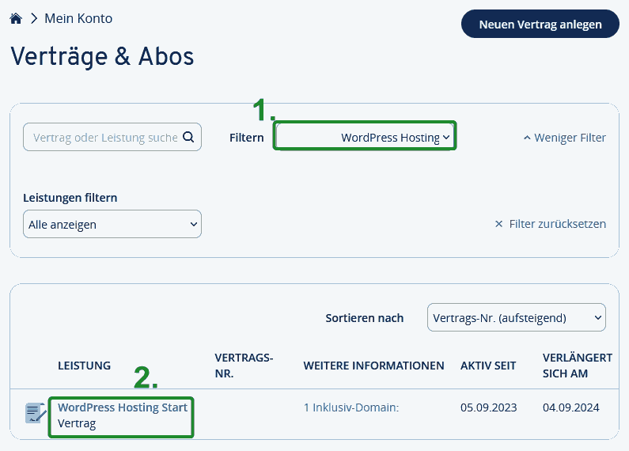Viewport: 629px width, 451px height.
Task: Open the Mein Konto breadcrumb link
Action: [x=78, y=18]
